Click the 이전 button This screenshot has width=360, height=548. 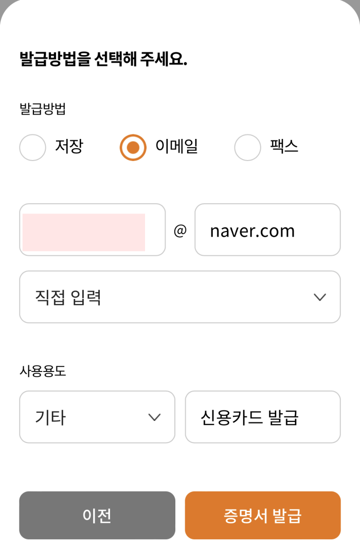[x=97, y=515]
